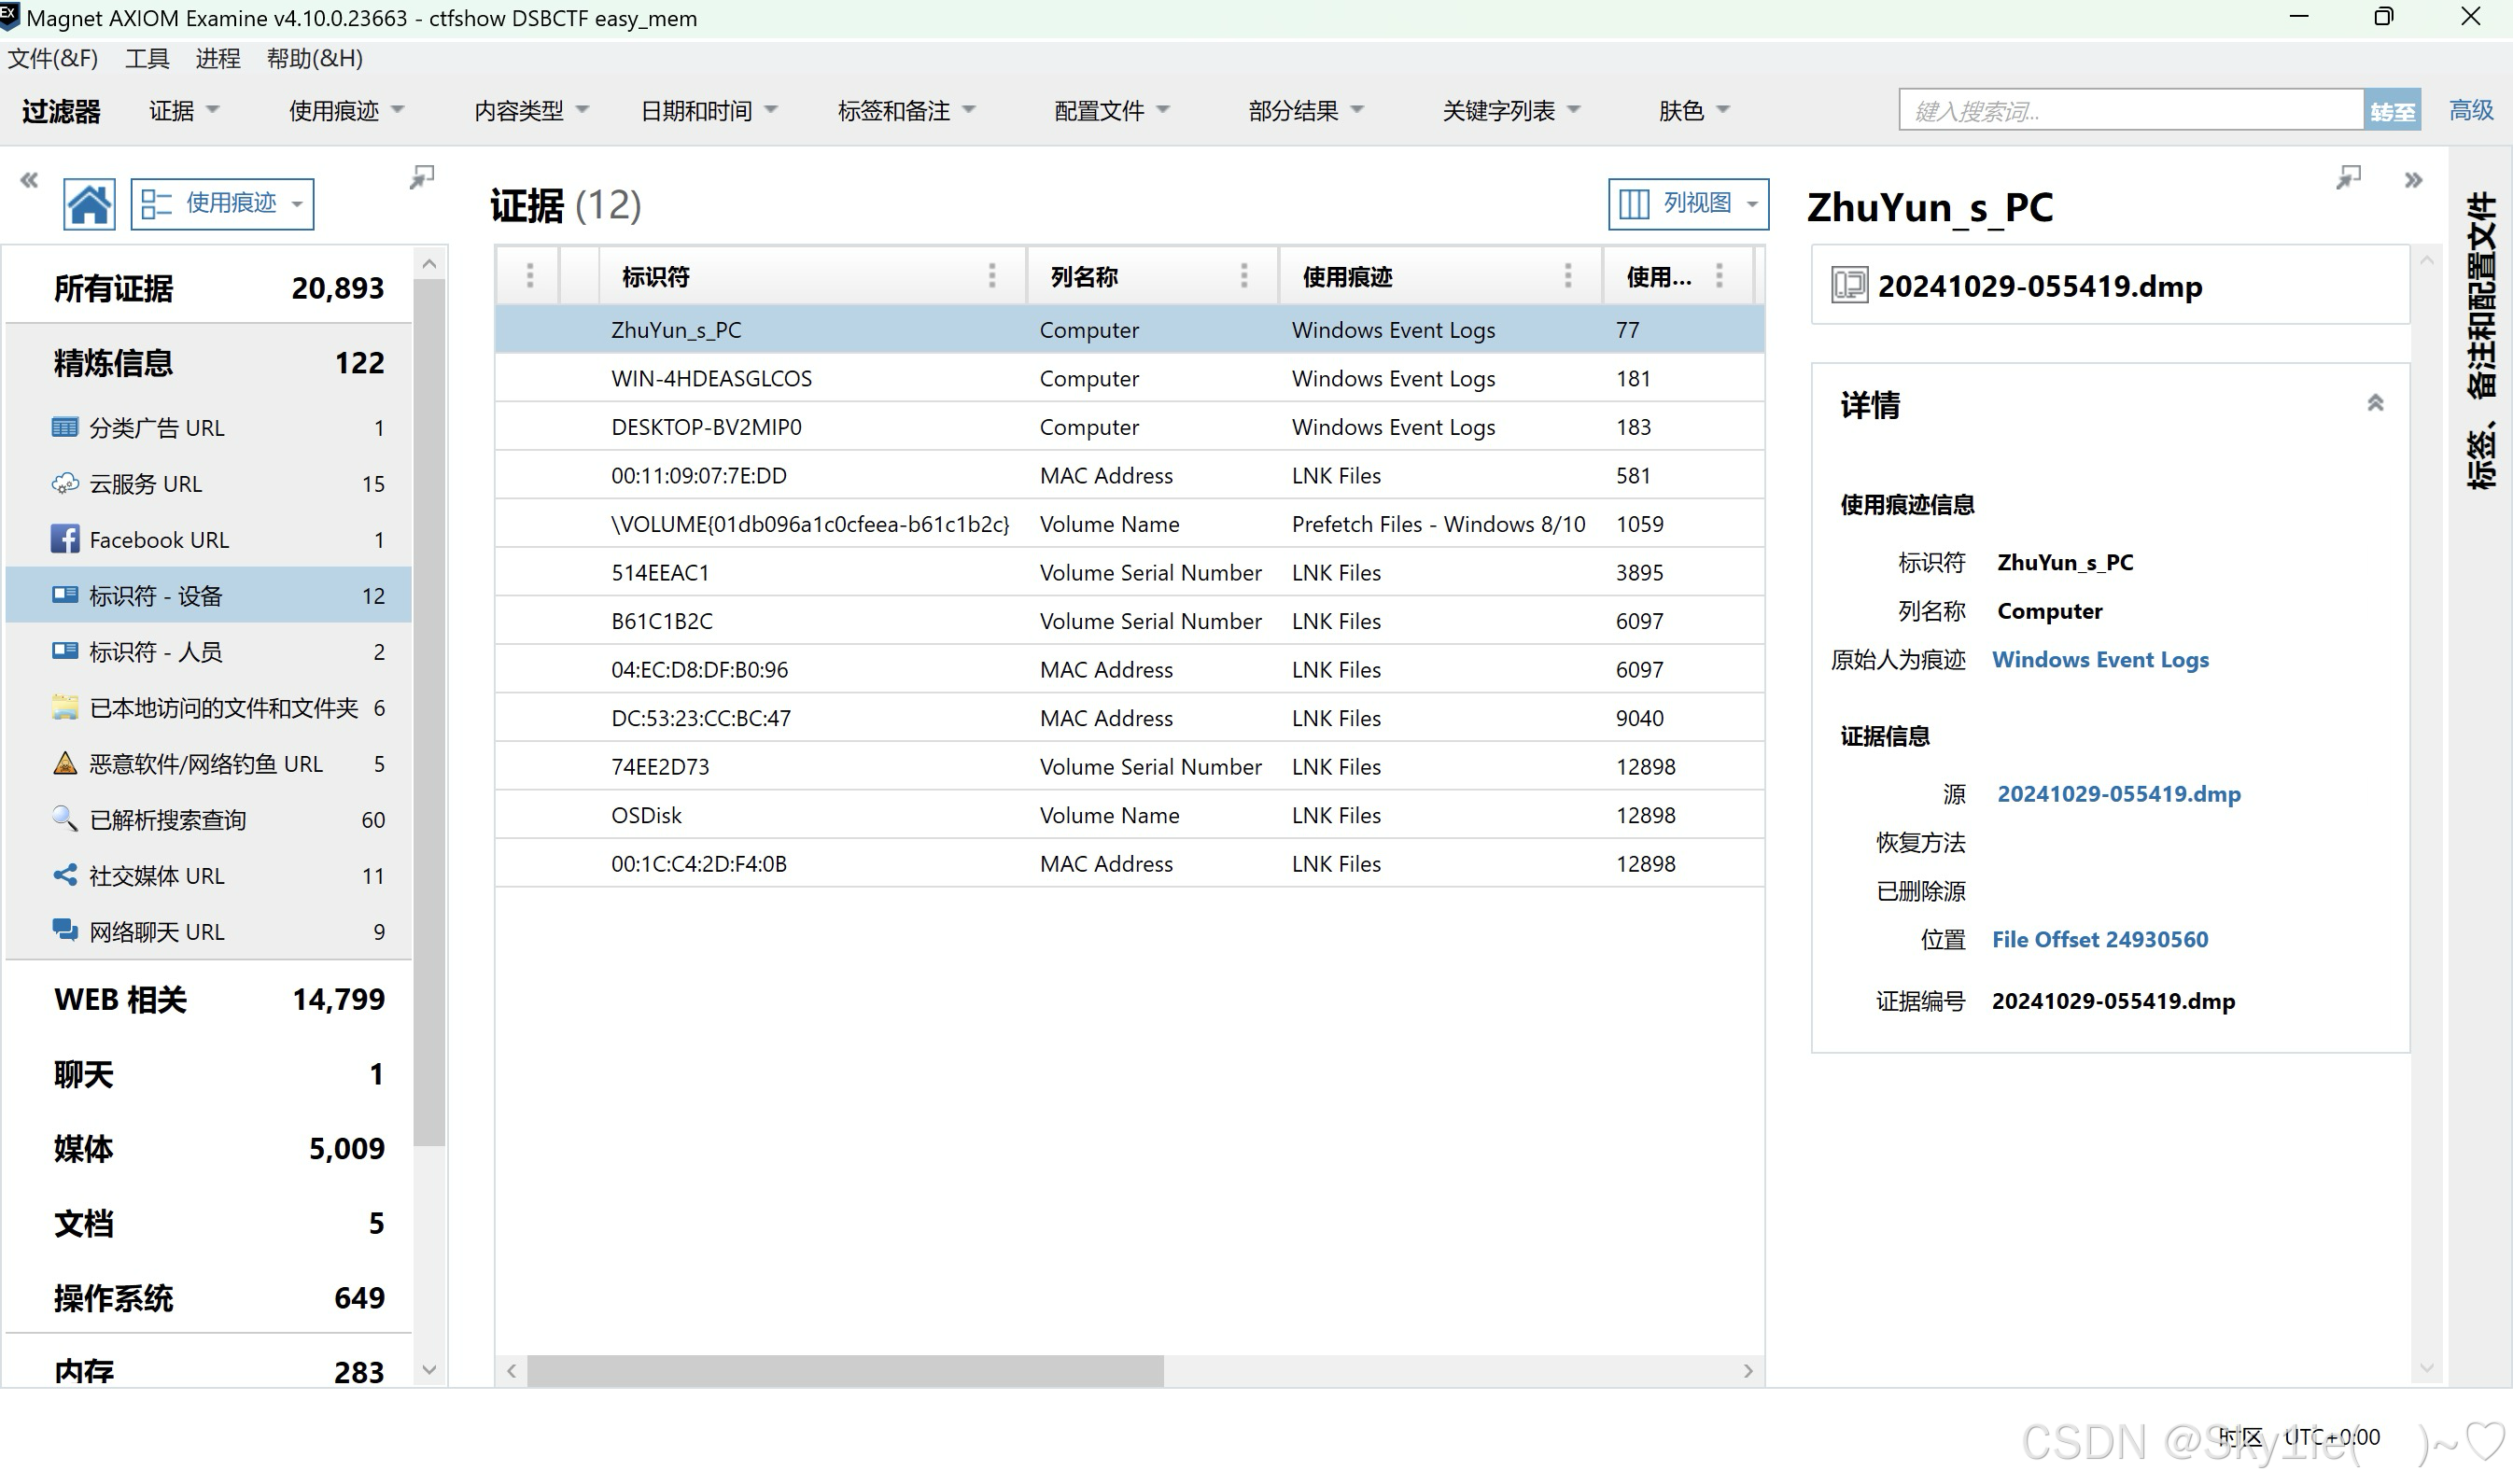
Task: Open the 日期和时间 filter dropdown
Action: click(x=708, y=110)
